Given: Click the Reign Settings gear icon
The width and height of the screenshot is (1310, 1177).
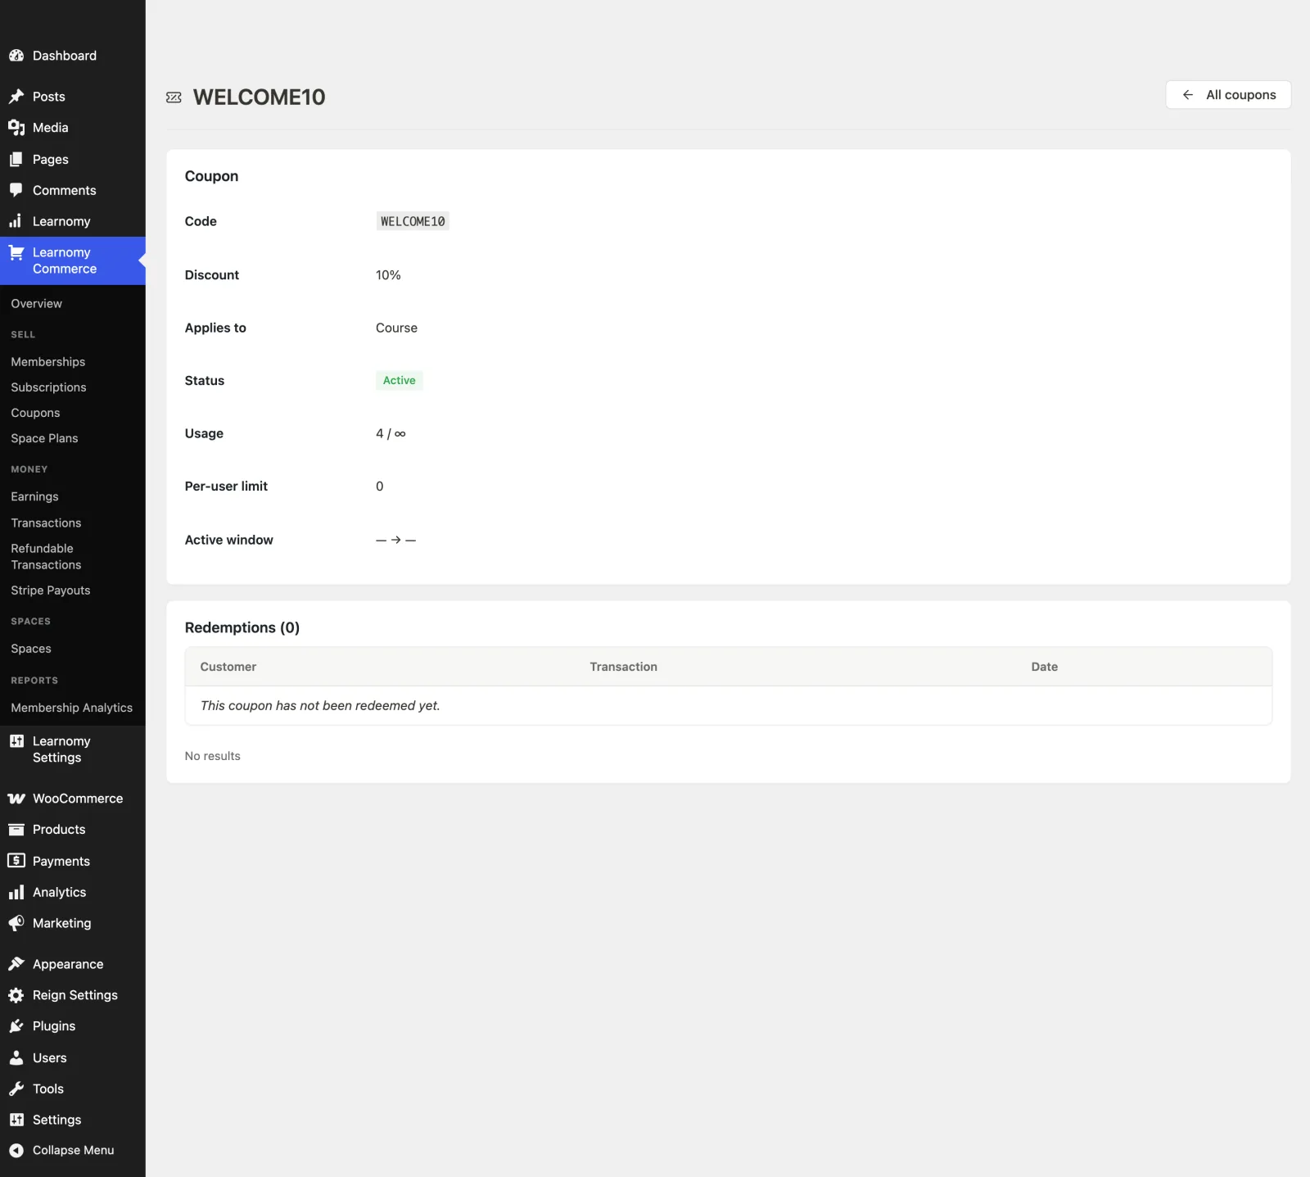Looking at the screenshot, I should click(x=16, y=995).
